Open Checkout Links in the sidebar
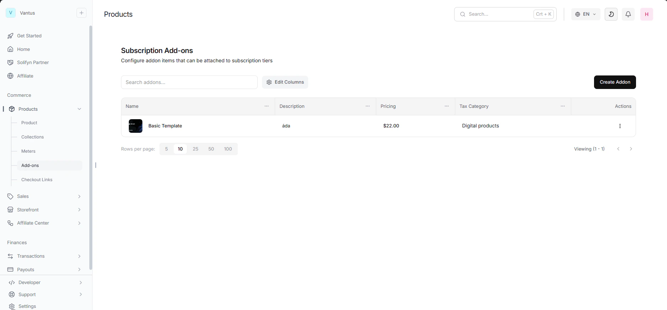 pos(37,180)
